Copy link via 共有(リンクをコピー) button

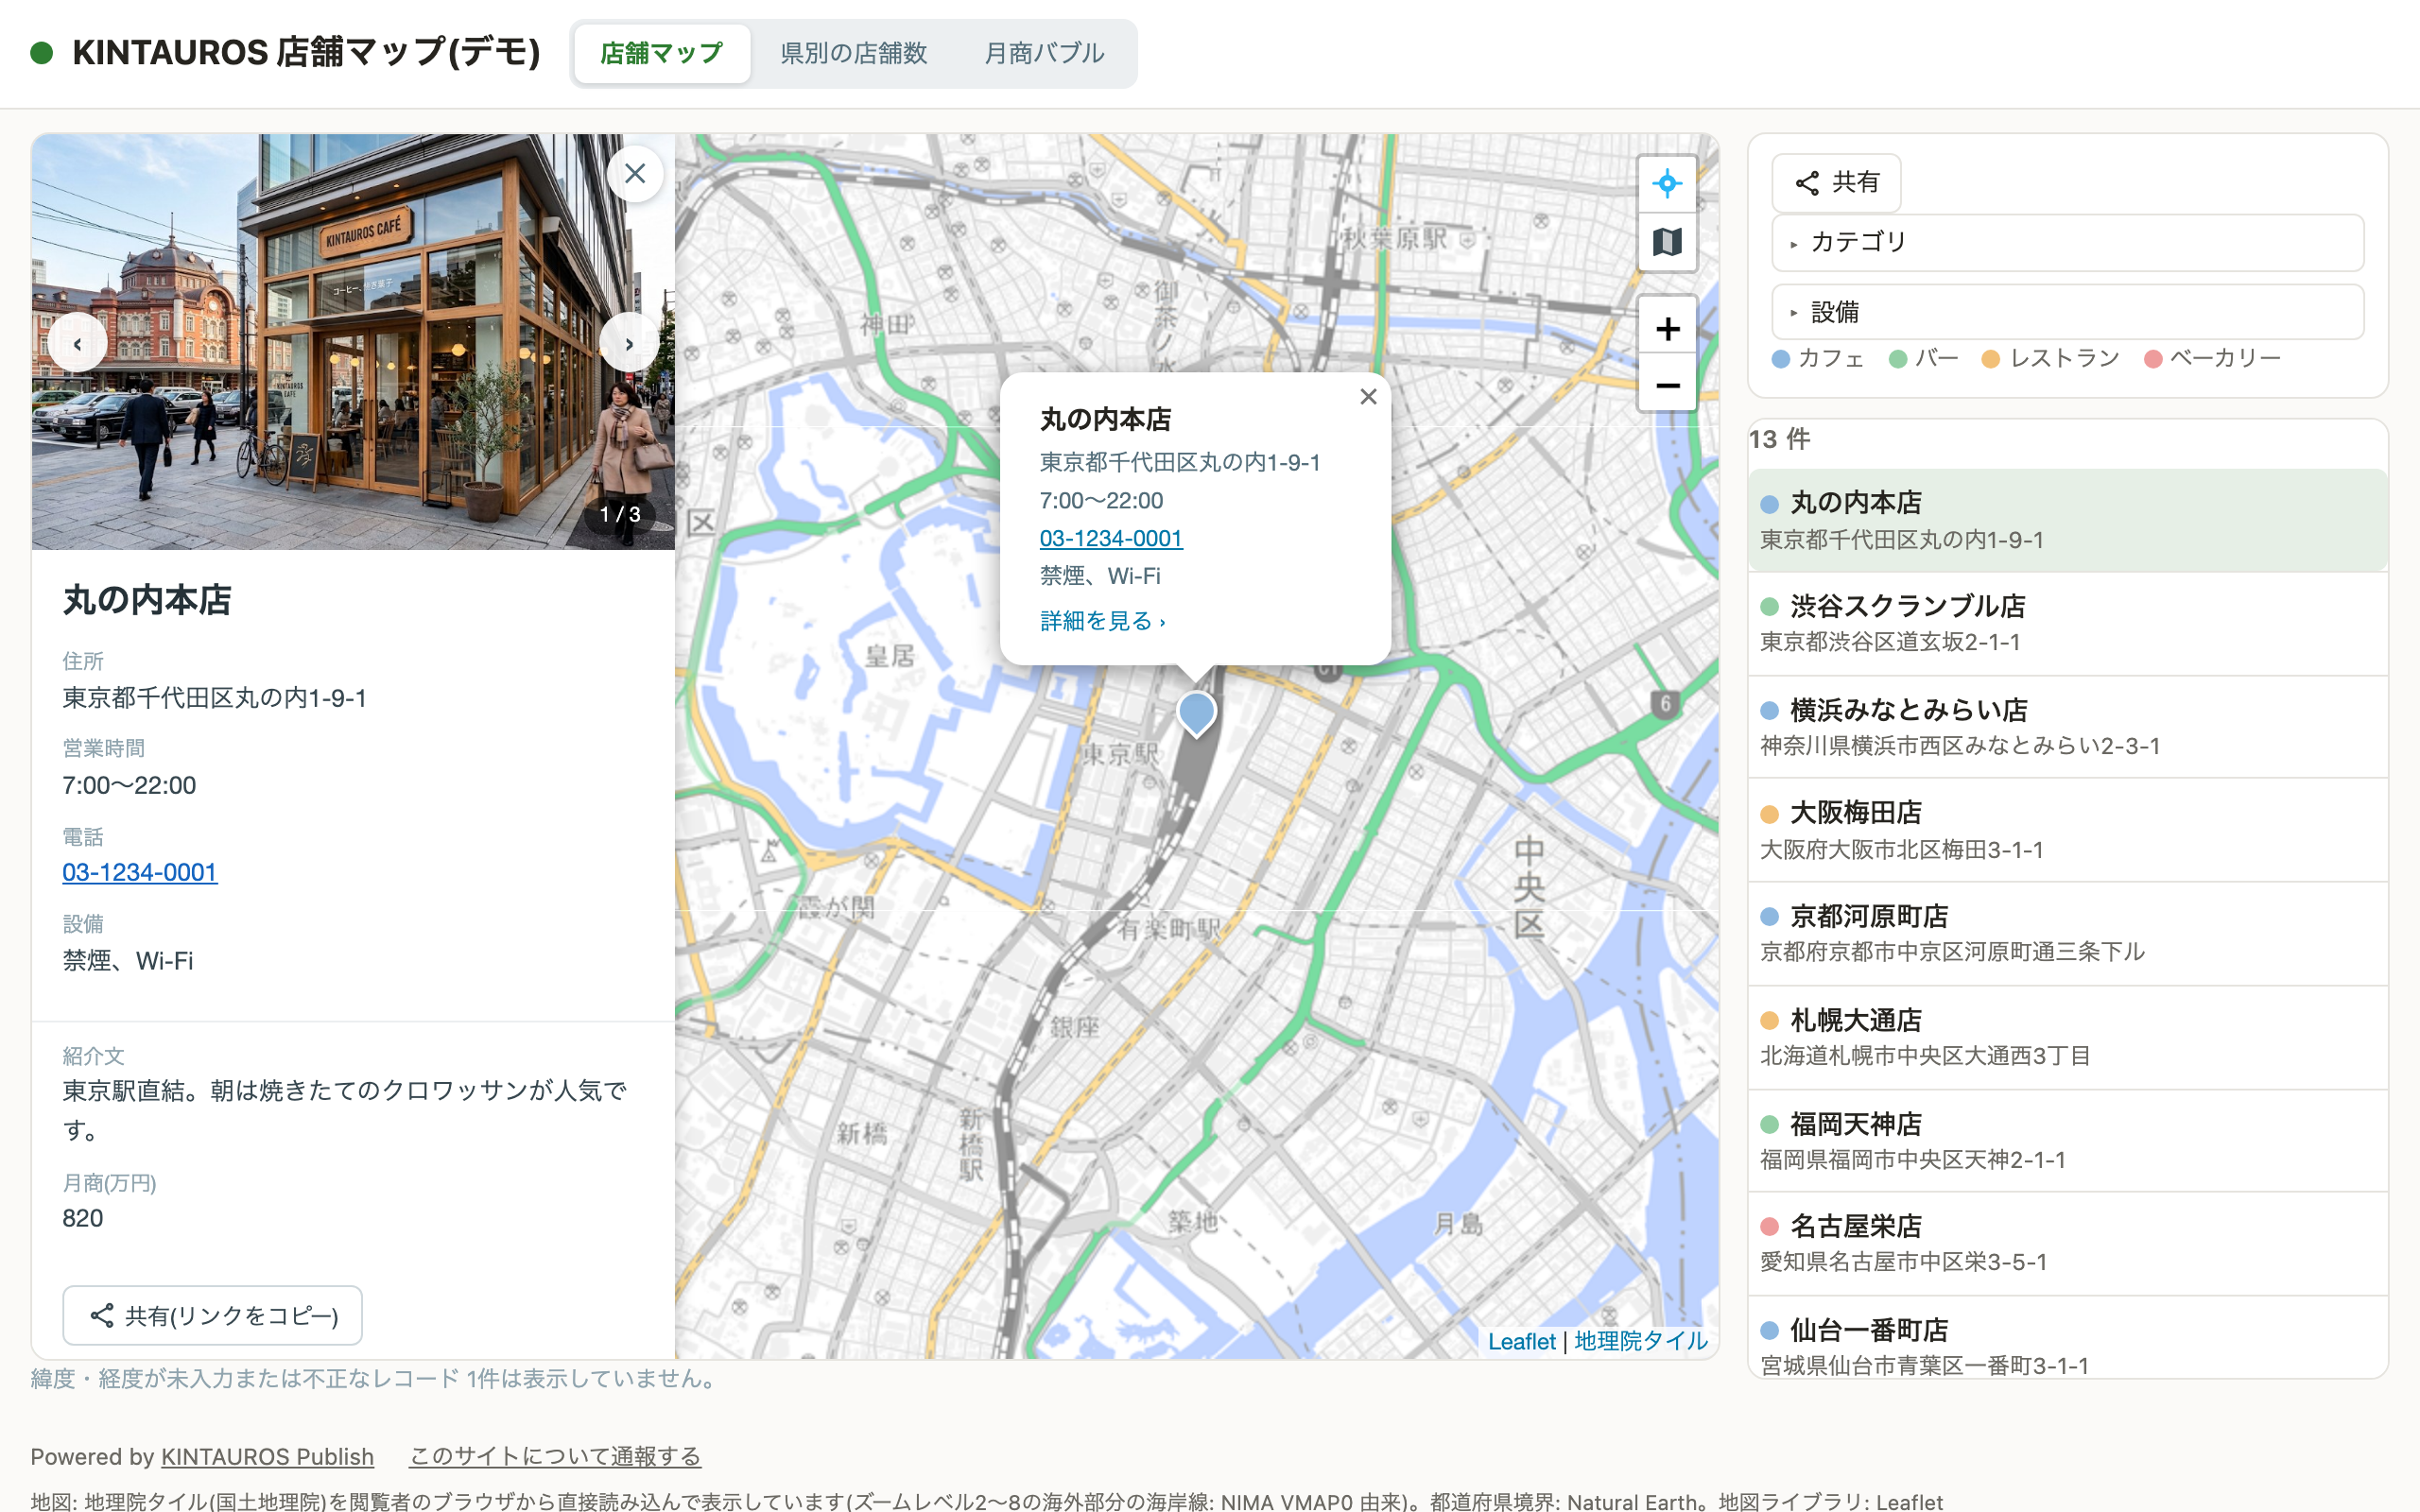[x=212, y=1315]
